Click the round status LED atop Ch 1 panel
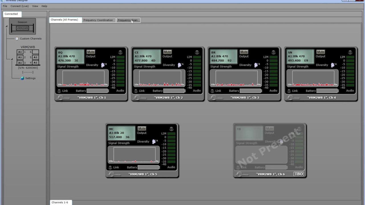 (x=120, y=52)
